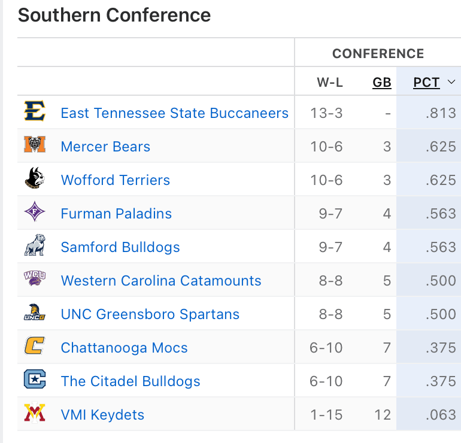Click the VMI Keydets logo

(35, 414)
